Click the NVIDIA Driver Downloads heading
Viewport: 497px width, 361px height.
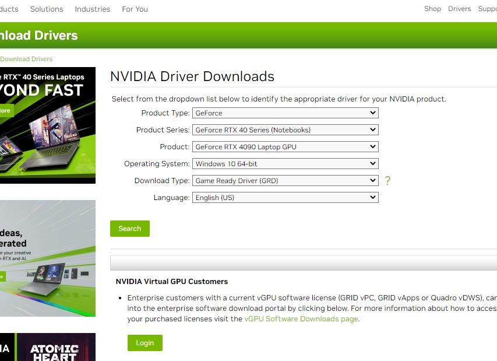click(x=192, y=76)
